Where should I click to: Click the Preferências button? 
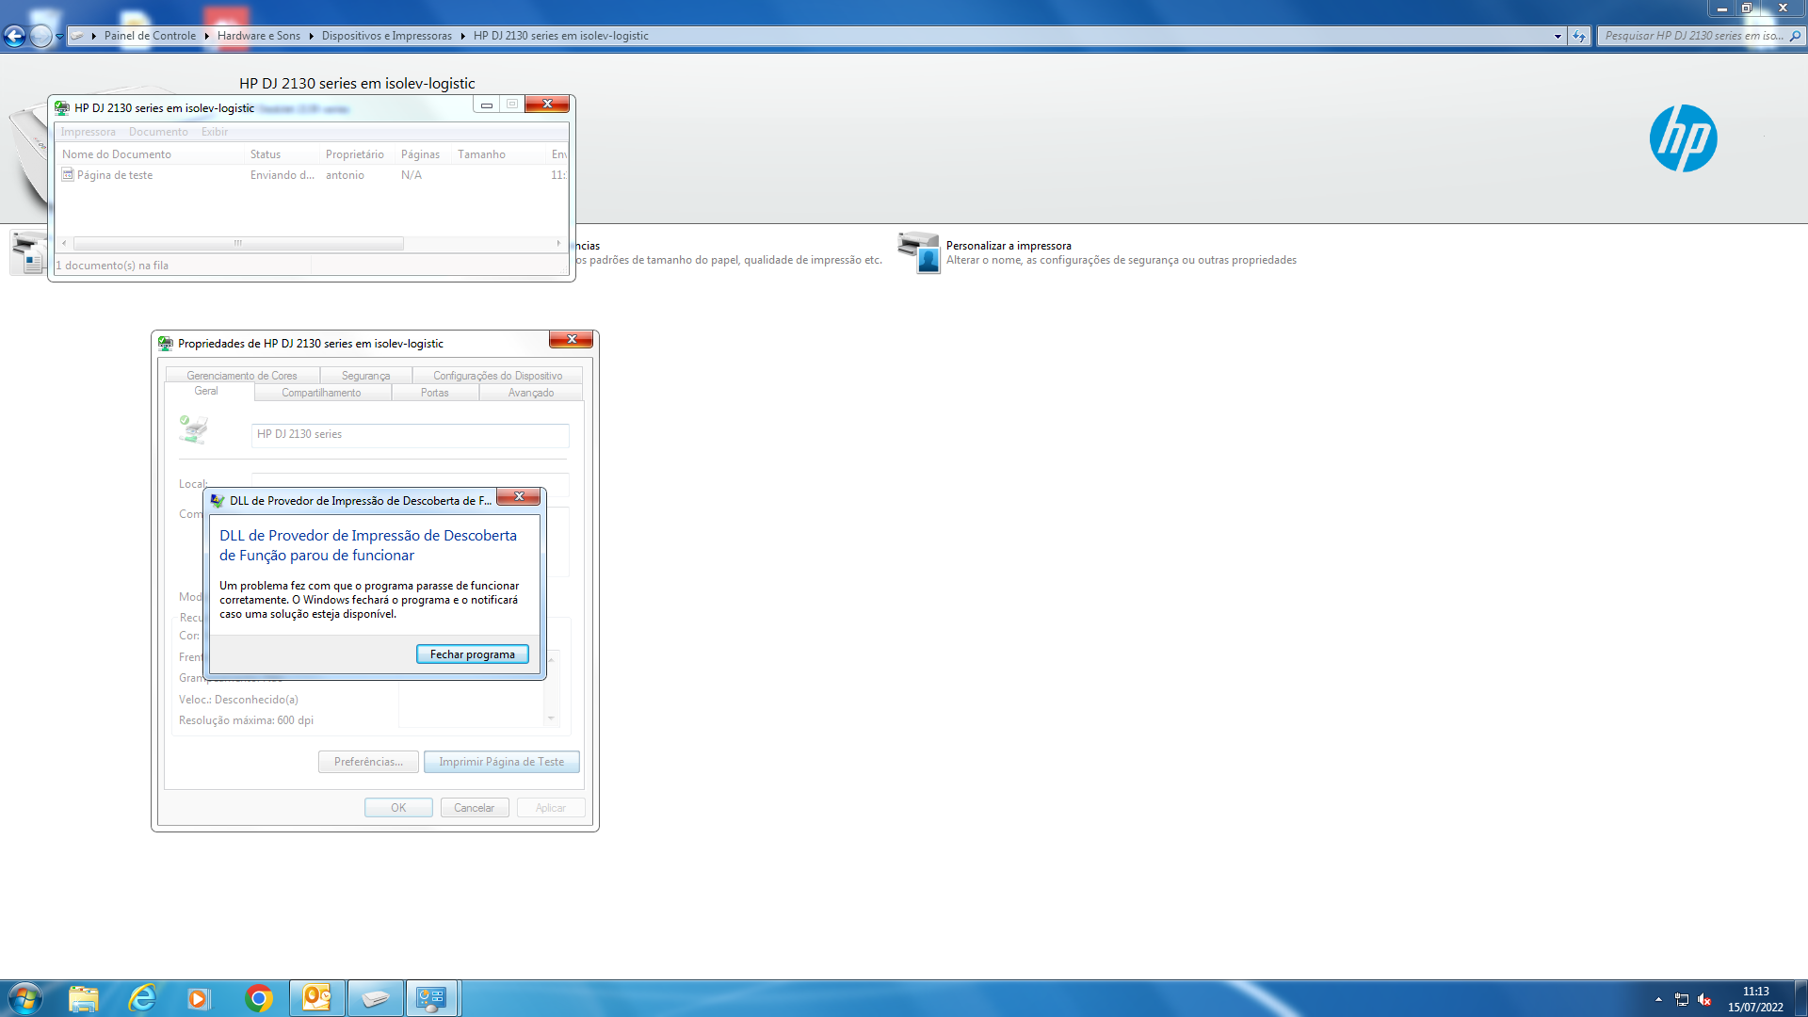click(x=368, y=762)
